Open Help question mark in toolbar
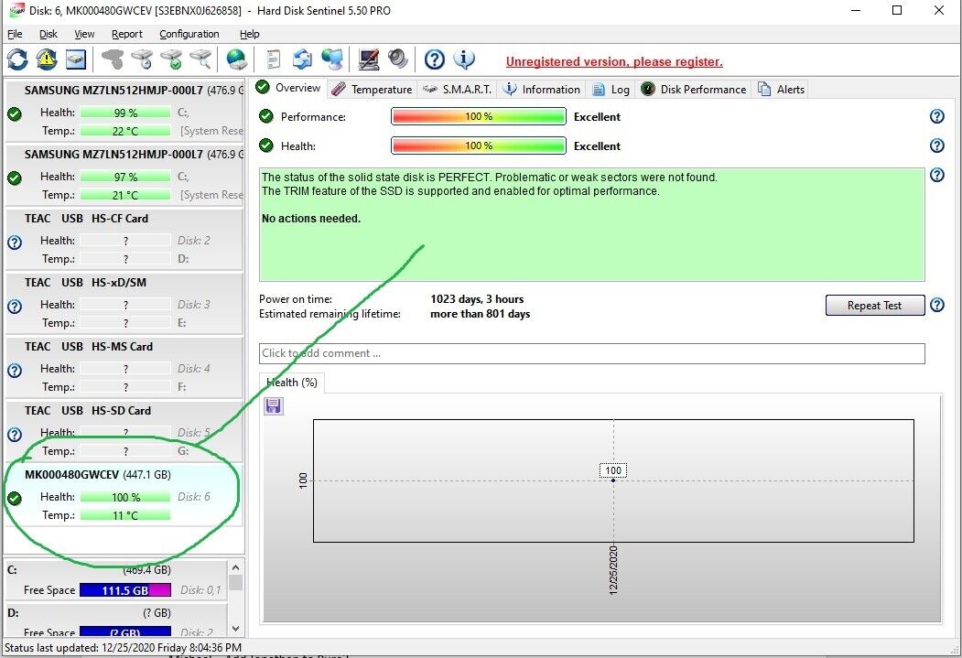Image resolution: width=962 pixels, height=658 pixels. click(435, 60)
